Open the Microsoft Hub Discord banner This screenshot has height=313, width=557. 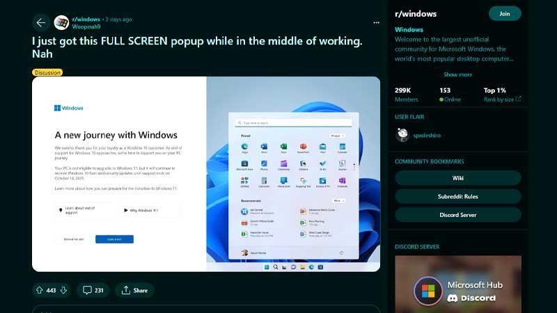(x=458, y=284)
